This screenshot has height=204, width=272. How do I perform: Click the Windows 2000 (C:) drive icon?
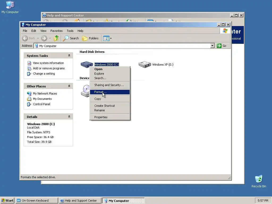tap(87, 64)
